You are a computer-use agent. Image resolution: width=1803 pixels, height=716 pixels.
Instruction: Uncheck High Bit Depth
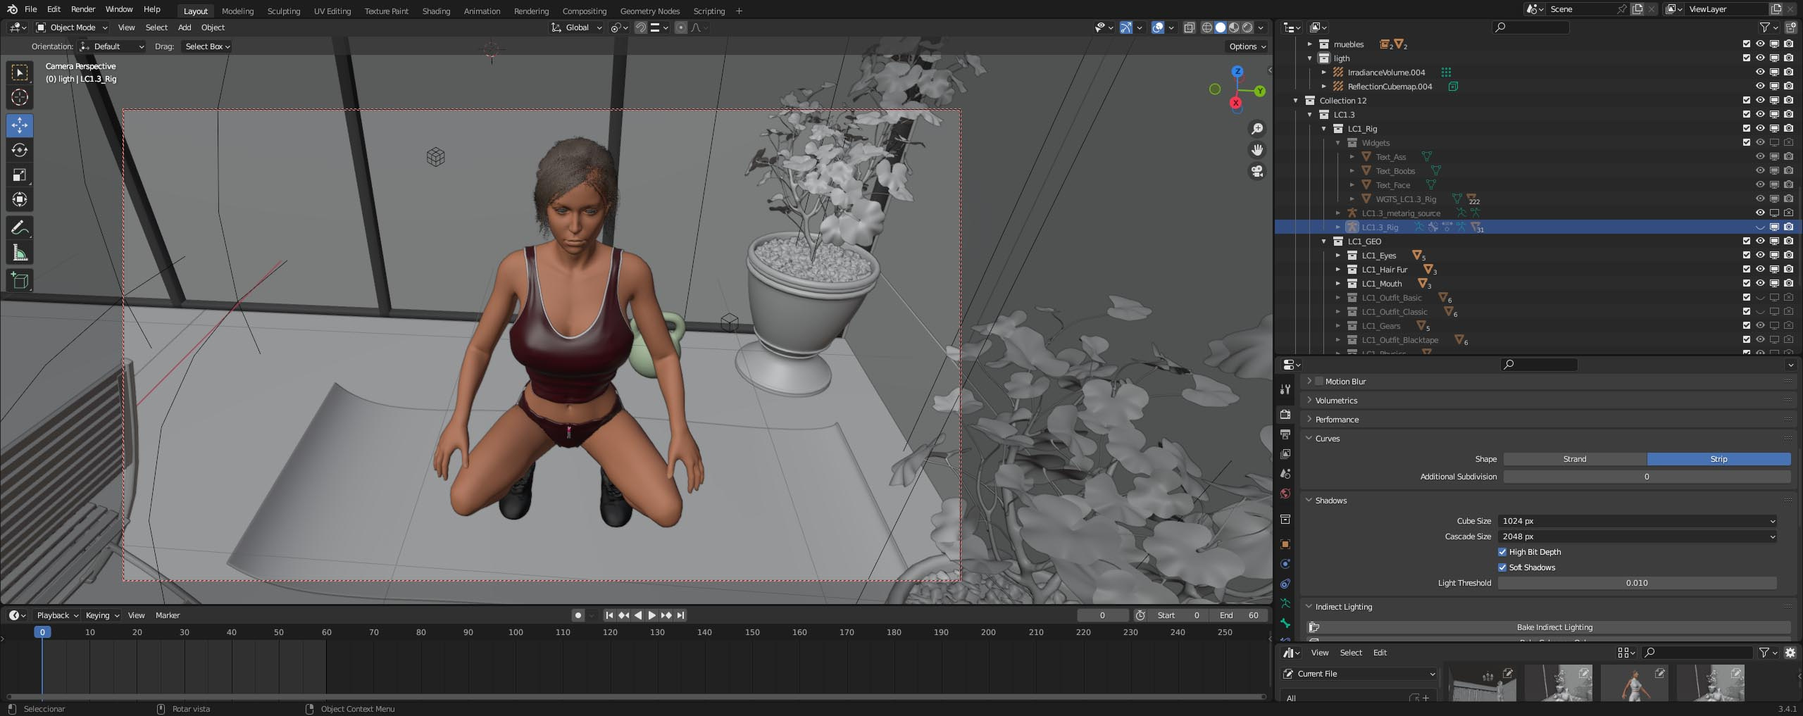1502,552
